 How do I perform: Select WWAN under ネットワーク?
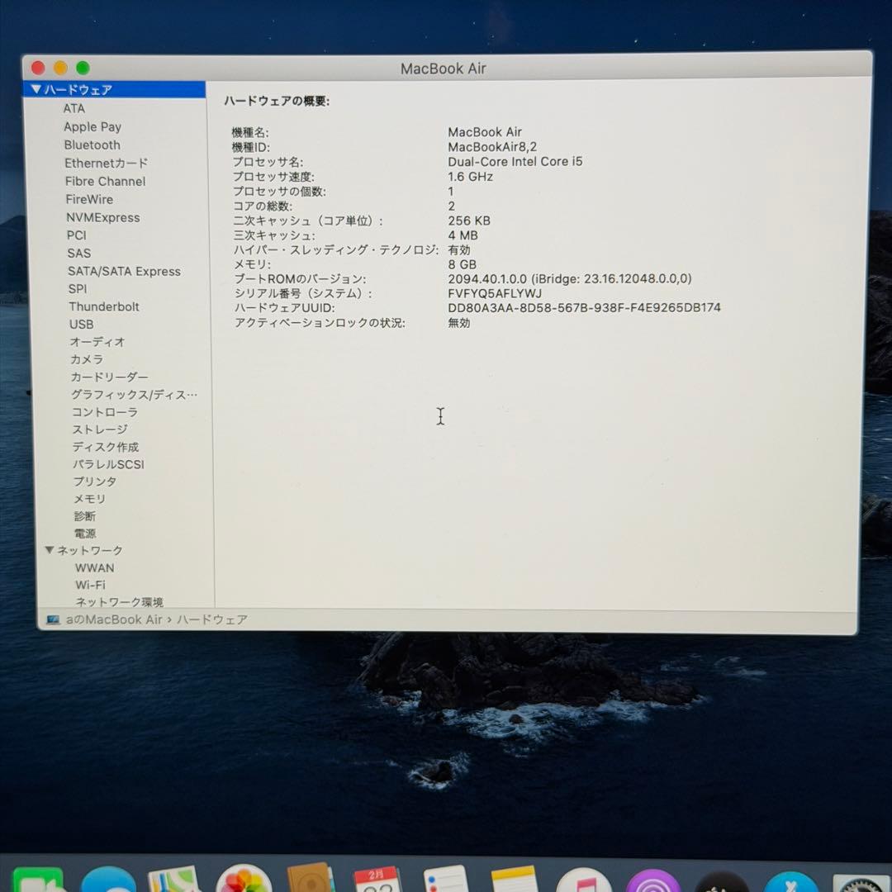94,567
